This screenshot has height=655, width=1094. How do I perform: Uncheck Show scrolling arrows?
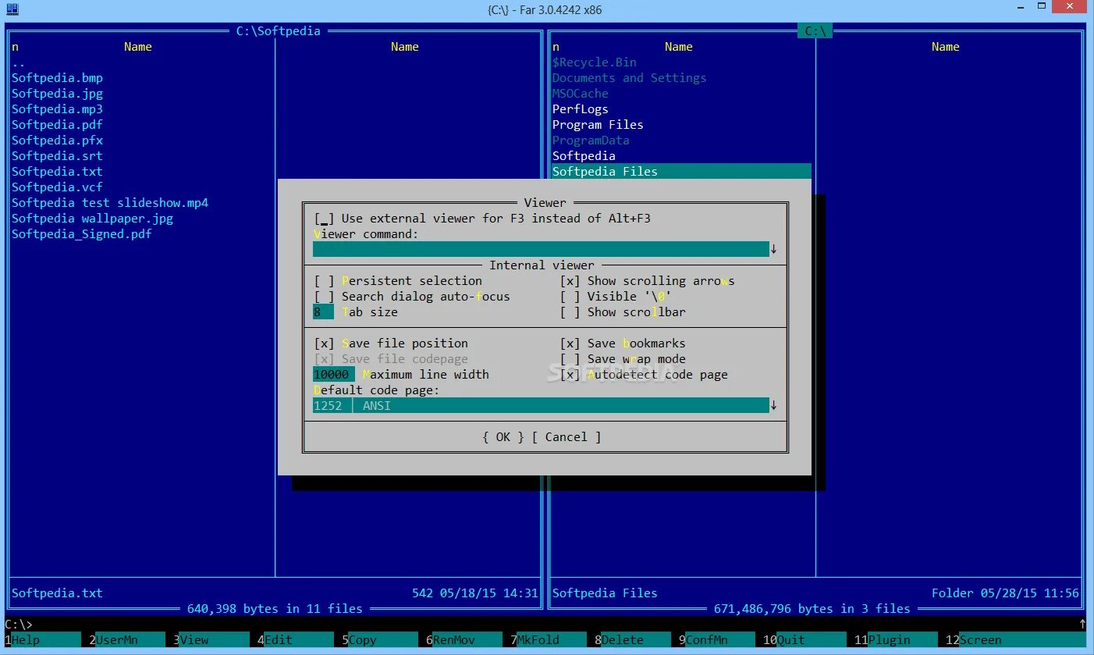pyautogui.click(x=570, y=281)
